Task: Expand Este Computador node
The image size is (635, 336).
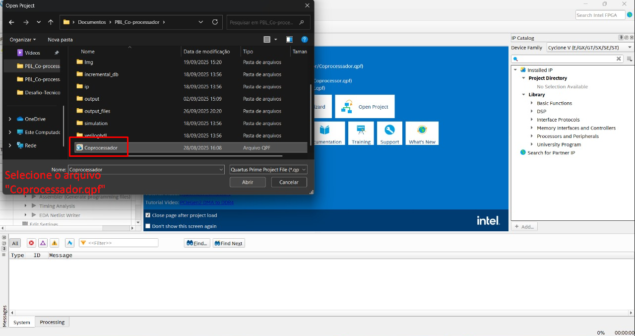Action: click(x=10, y=133)
